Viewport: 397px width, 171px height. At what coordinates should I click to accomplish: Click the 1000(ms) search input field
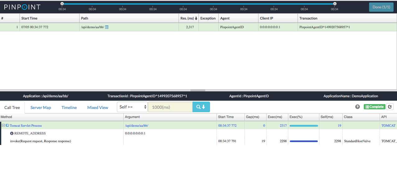click(x=170, y=107)
